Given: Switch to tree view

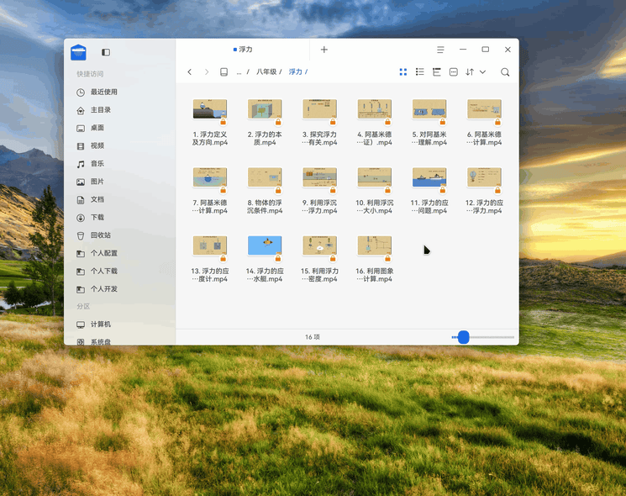Looking at the screenshot, I should (x=436, y=72).
